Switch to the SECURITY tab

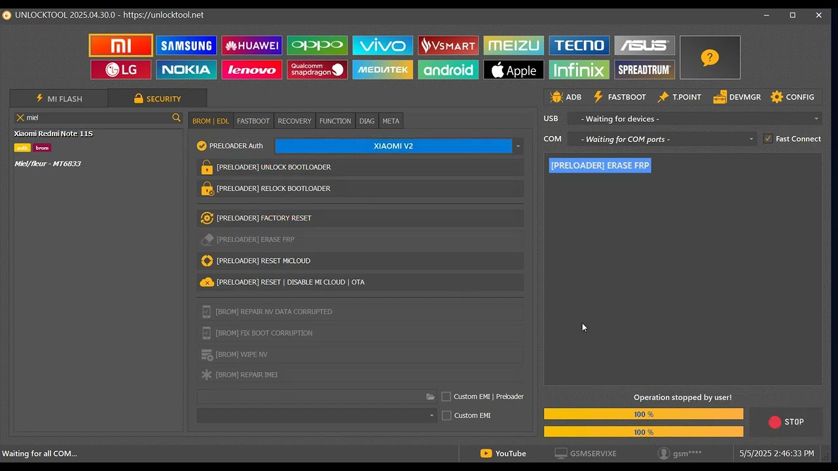[x=158, y=99]
